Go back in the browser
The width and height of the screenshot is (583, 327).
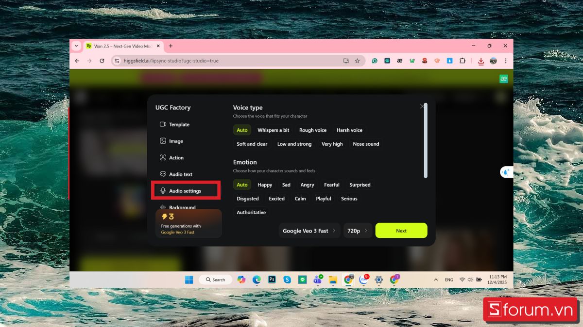(x=77, y=61)
